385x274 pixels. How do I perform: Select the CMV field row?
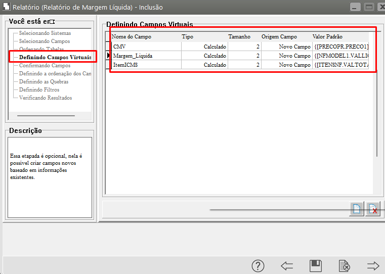[146, 47]
